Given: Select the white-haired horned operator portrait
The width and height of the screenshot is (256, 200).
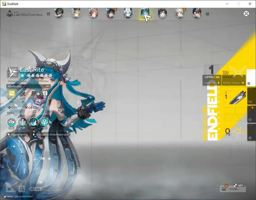Looking at the screenshot, I should (128, 13).
